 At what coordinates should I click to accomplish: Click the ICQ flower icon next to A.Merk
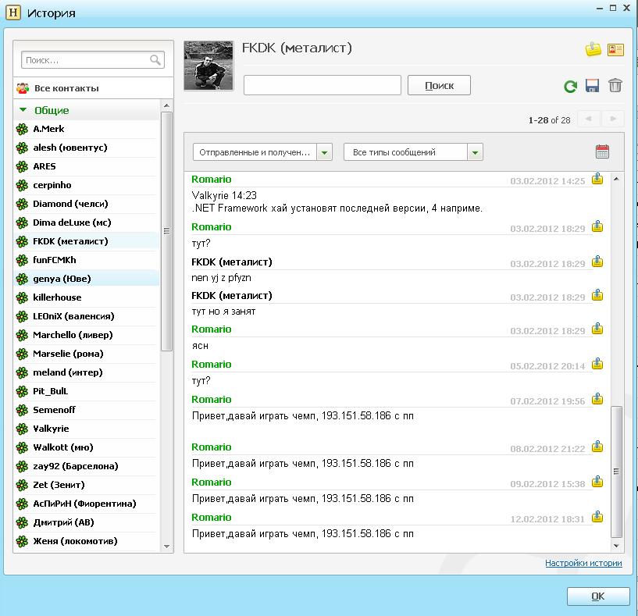tap(22, 129)
